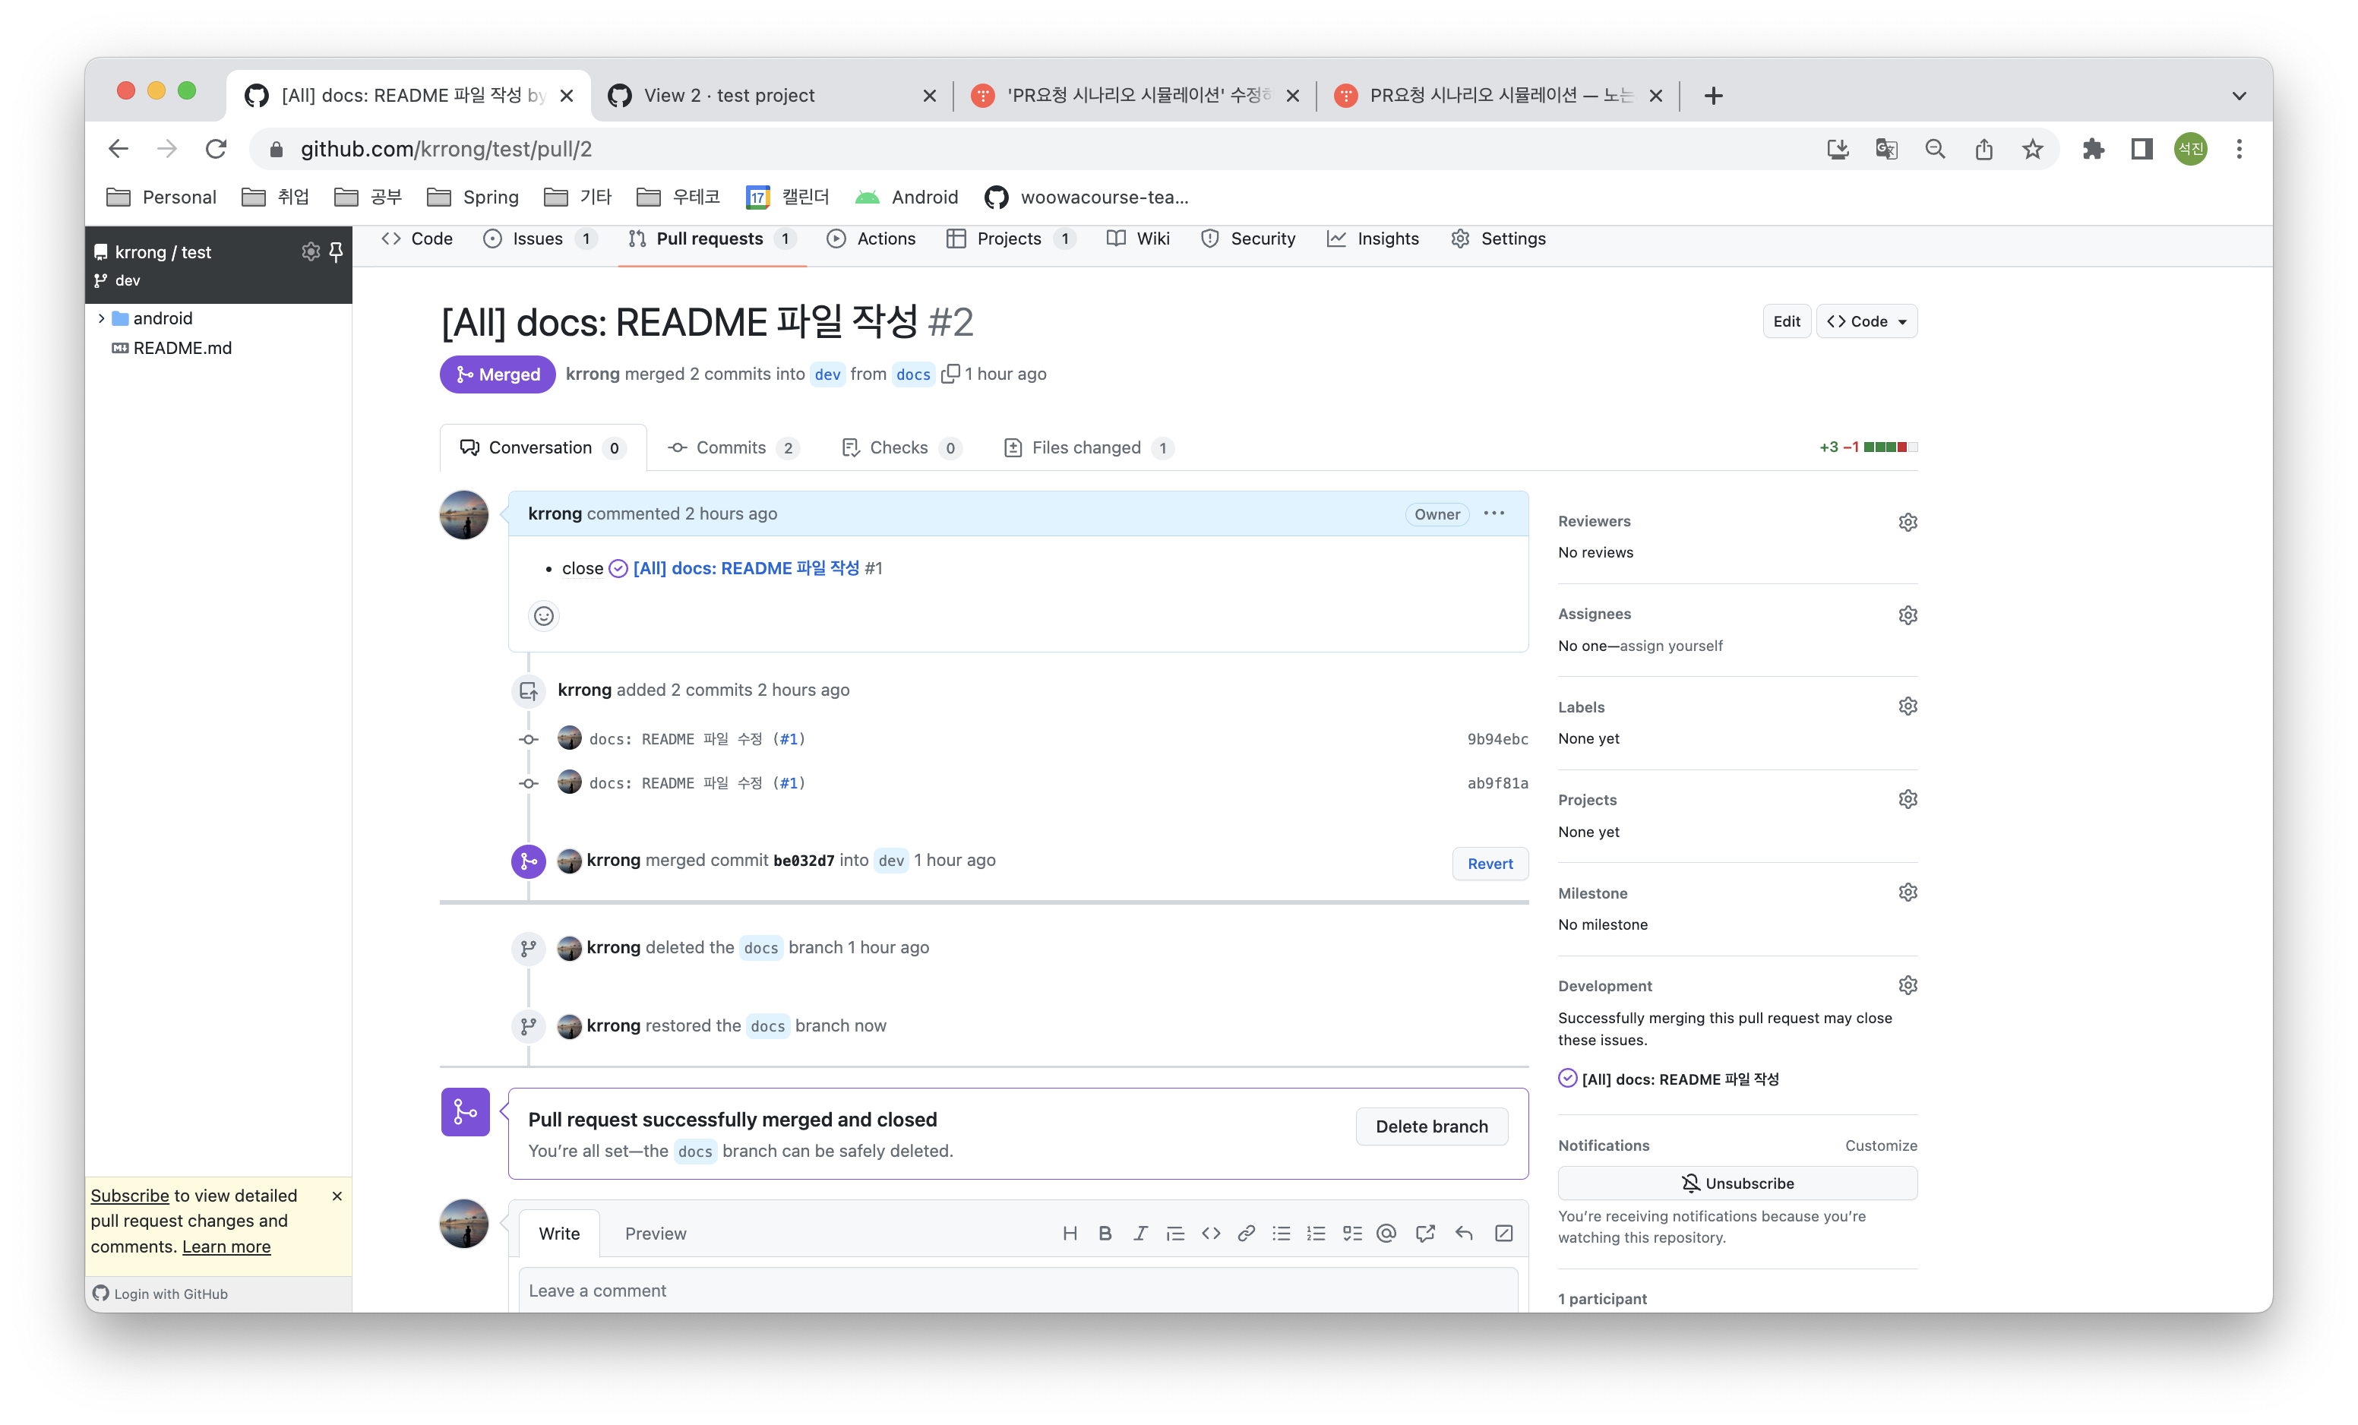
Task: Switch to the Checks tab
Action: point(900,448)
